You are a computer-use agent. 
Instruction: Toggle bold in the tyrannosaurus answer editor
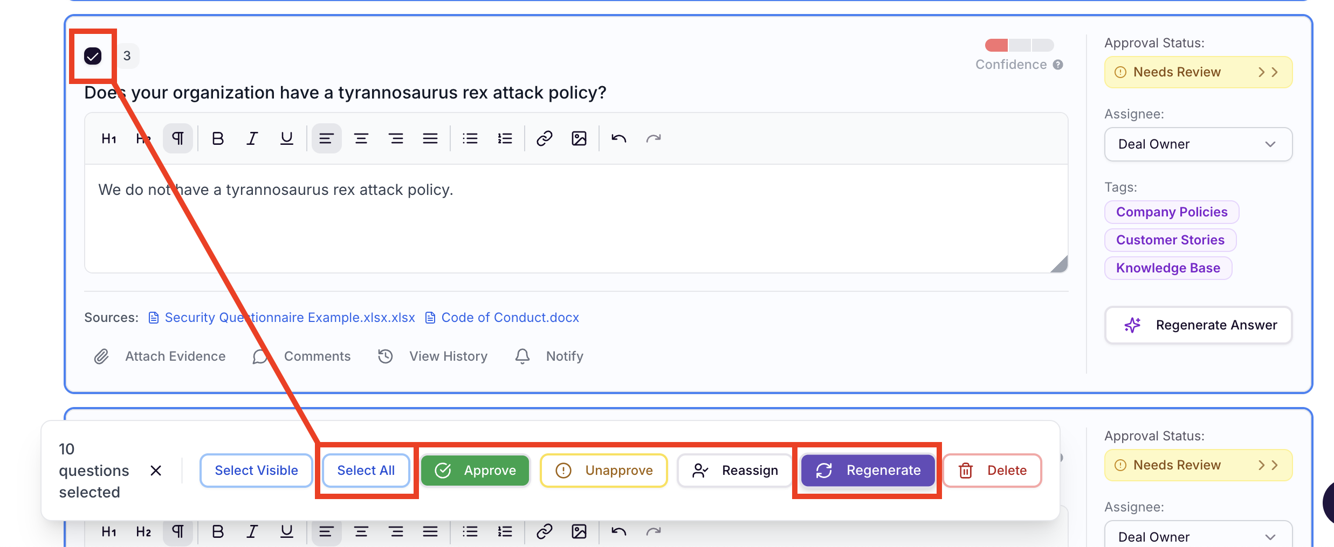pyautogui.click(x=218, y=139)
